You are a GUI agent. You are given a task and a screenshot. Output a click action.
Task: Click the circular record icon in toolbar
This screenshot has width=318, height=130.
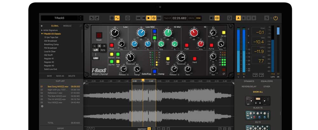(128, 18)
